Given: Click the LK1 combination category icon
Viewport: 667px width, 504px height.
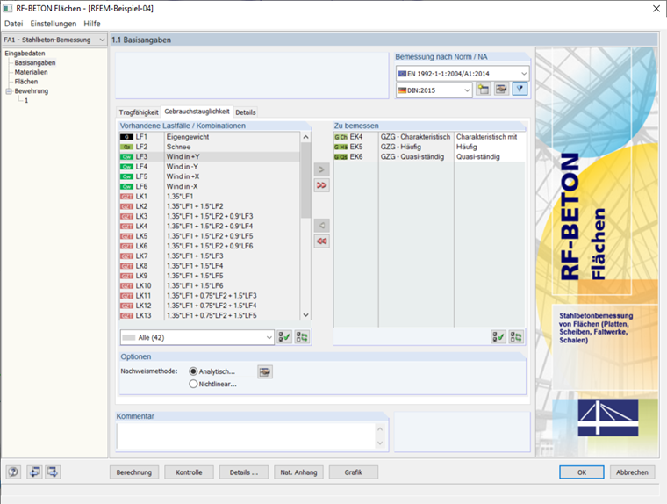Looking at the screenshot, I should (x=126, y=197).
